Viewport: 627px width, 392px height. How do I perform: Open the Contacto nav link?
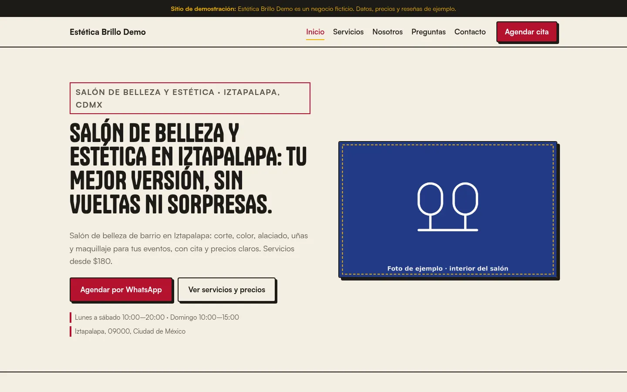click(470, 32)
